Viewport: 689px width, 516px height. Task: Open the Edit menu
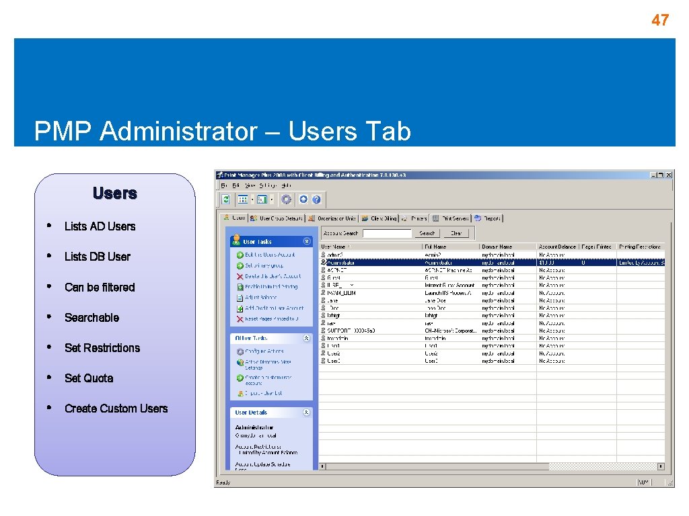(x=235, y=185)
